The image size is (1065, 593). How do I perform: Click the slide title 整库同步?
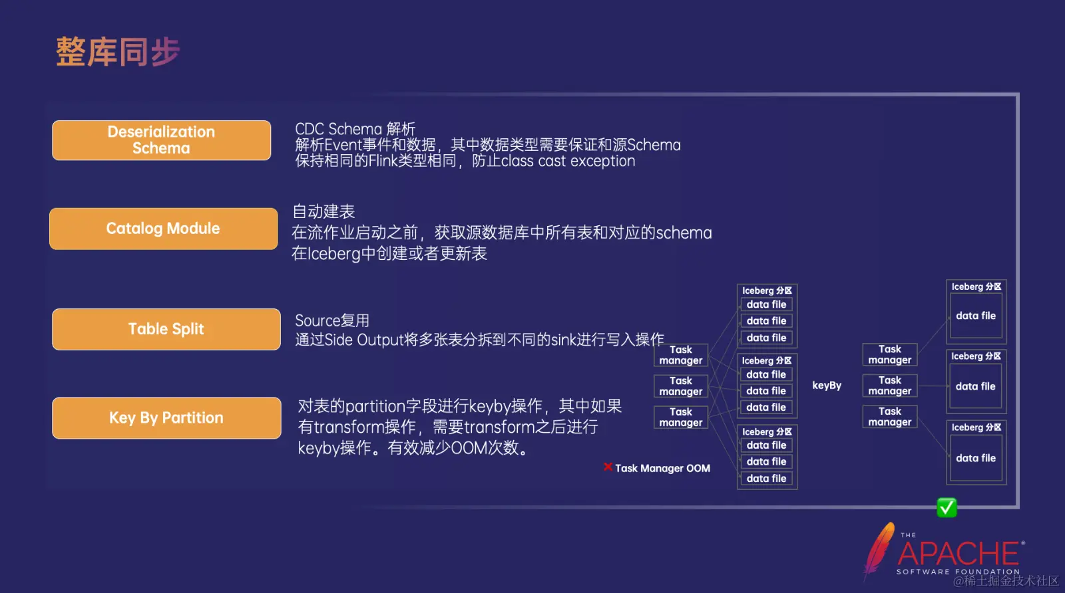click(x=118, y=52)
